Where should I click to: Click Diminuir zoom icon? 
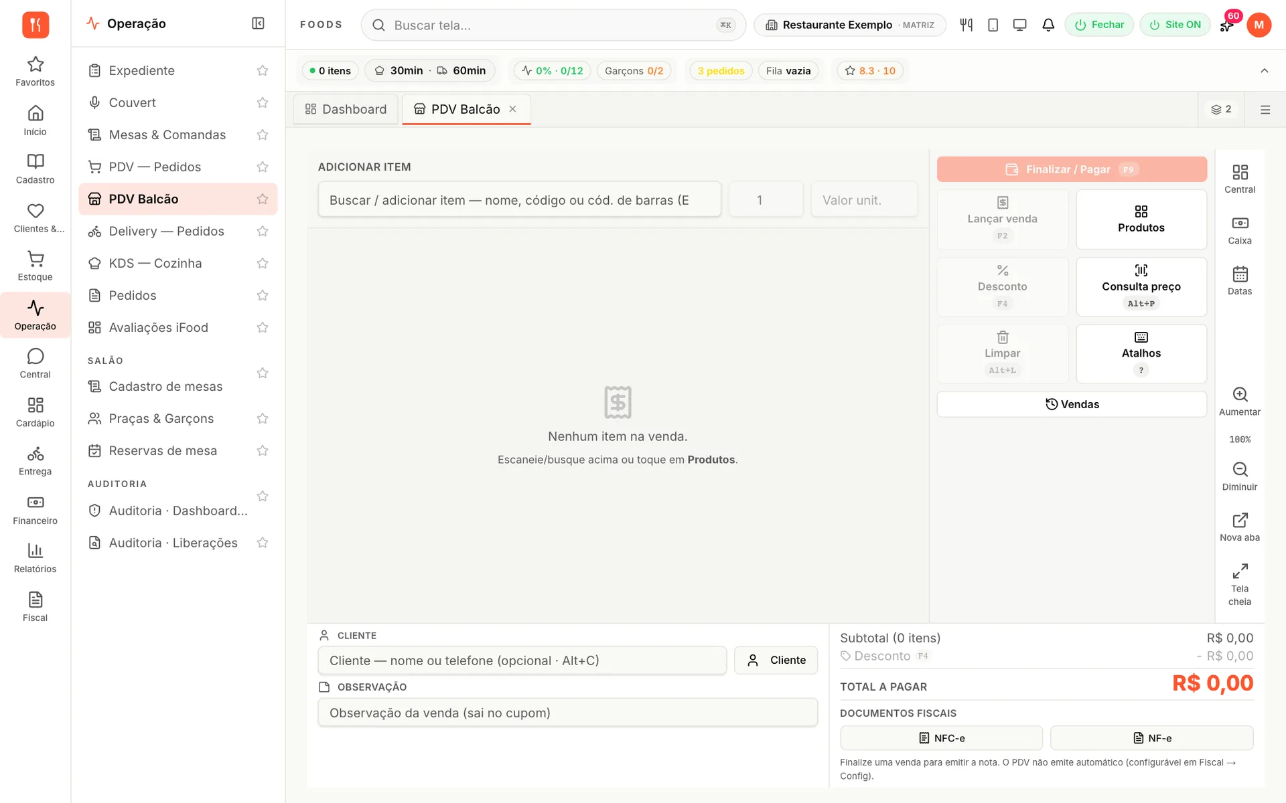[x=1240, y=476]
